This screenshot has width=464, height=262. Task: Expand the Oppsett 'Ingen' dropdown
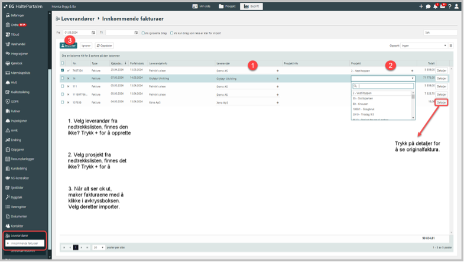[x=424, y=45]
